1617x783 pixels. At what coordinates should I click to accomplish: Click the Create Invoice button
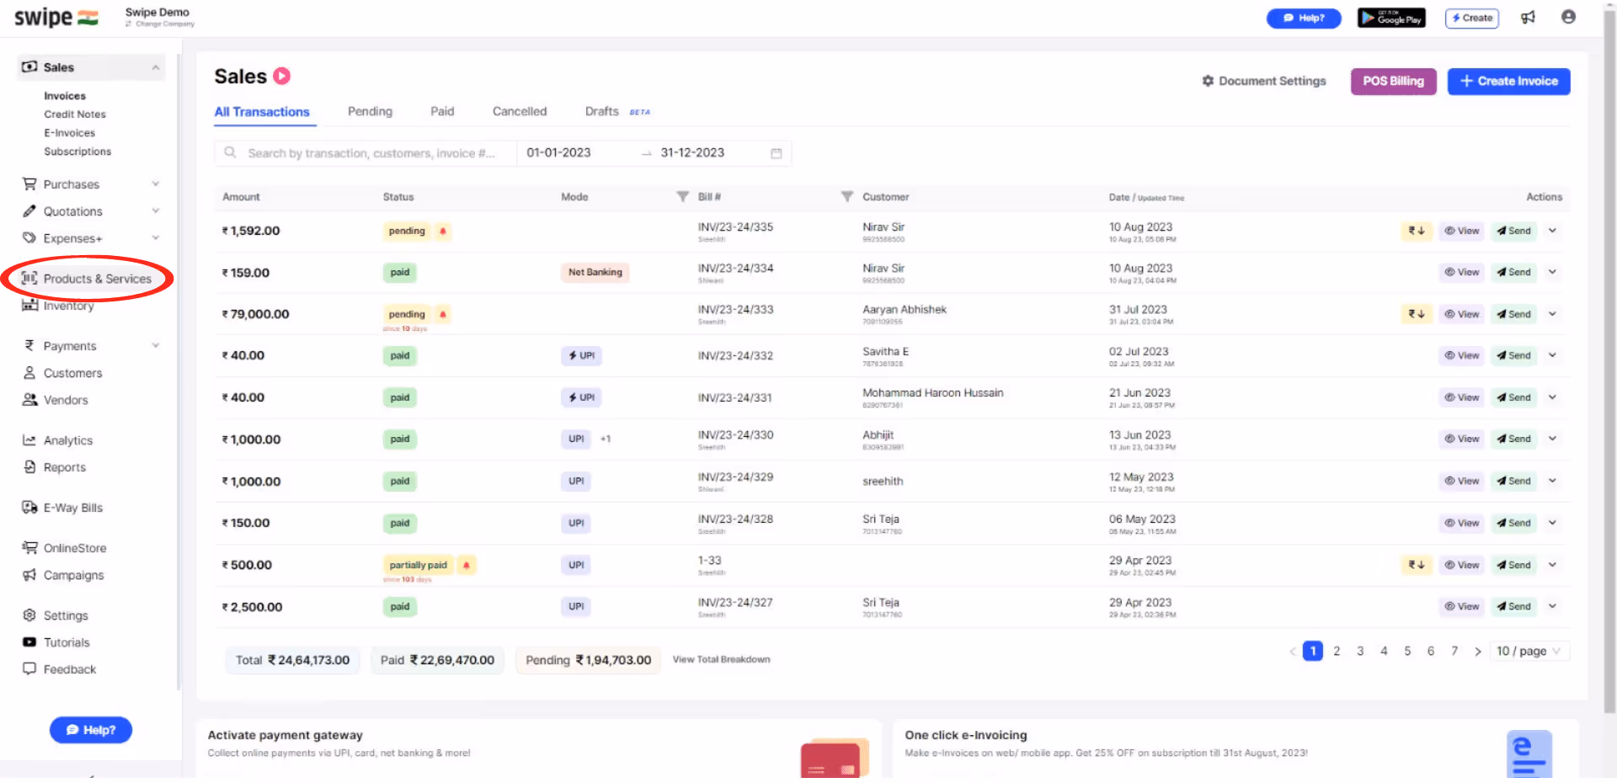point(1508,82)
